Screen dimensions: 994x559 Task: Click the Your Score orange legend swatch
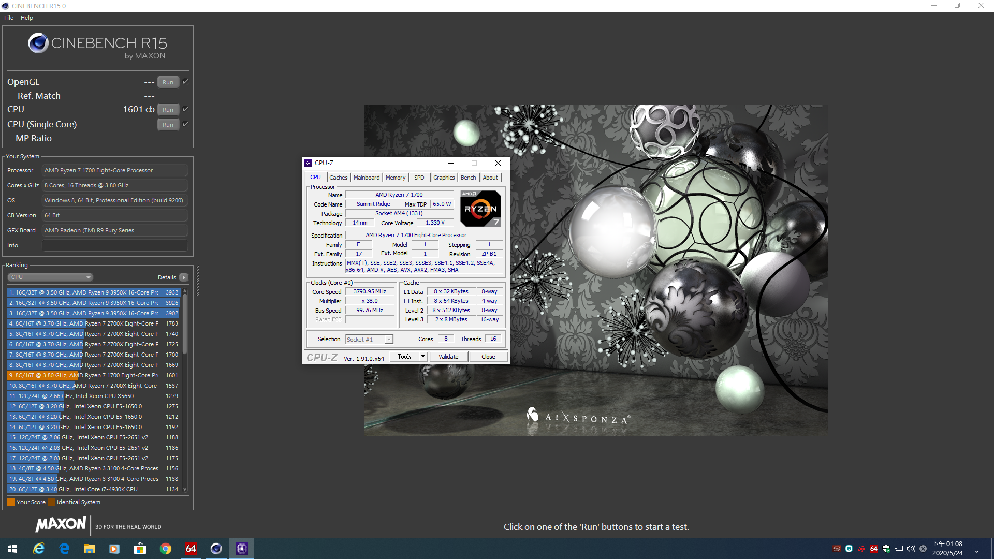pos(11,502)
